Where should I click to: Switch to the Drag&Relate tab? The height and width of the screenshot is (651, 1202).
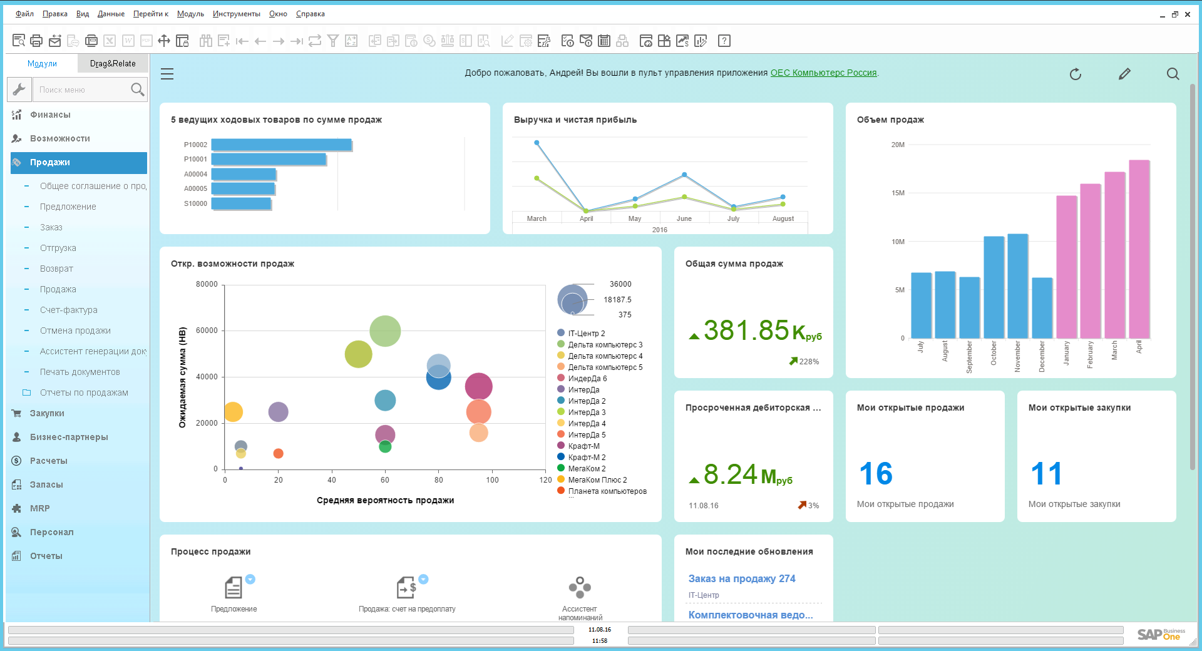113,63
